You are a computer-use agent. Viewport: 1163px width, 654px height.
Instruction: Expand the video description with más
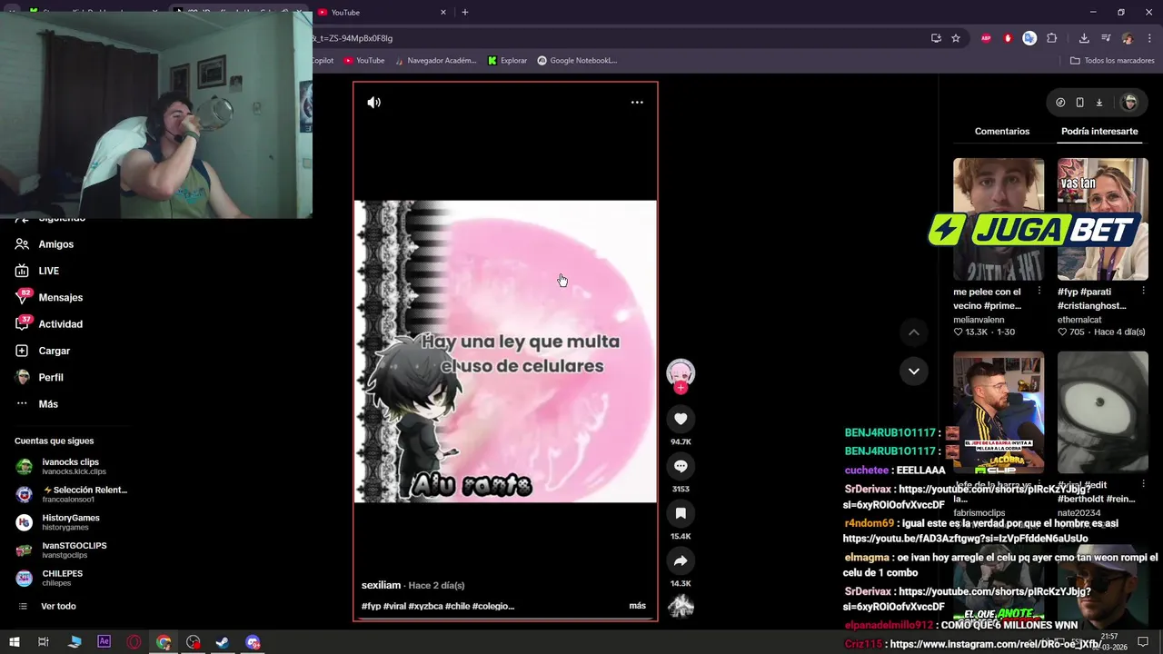pyautogui.click(x=637, y=606)
